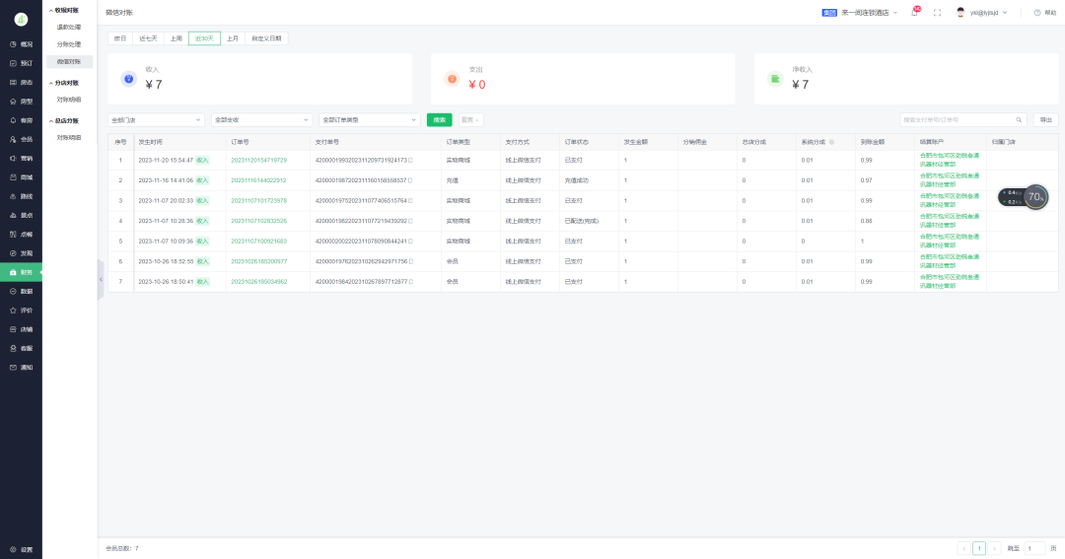The width and height of the screenshot is (1065, 559).
Task: Open the 商城 mall sidebar item
Action: click(21, 177)
